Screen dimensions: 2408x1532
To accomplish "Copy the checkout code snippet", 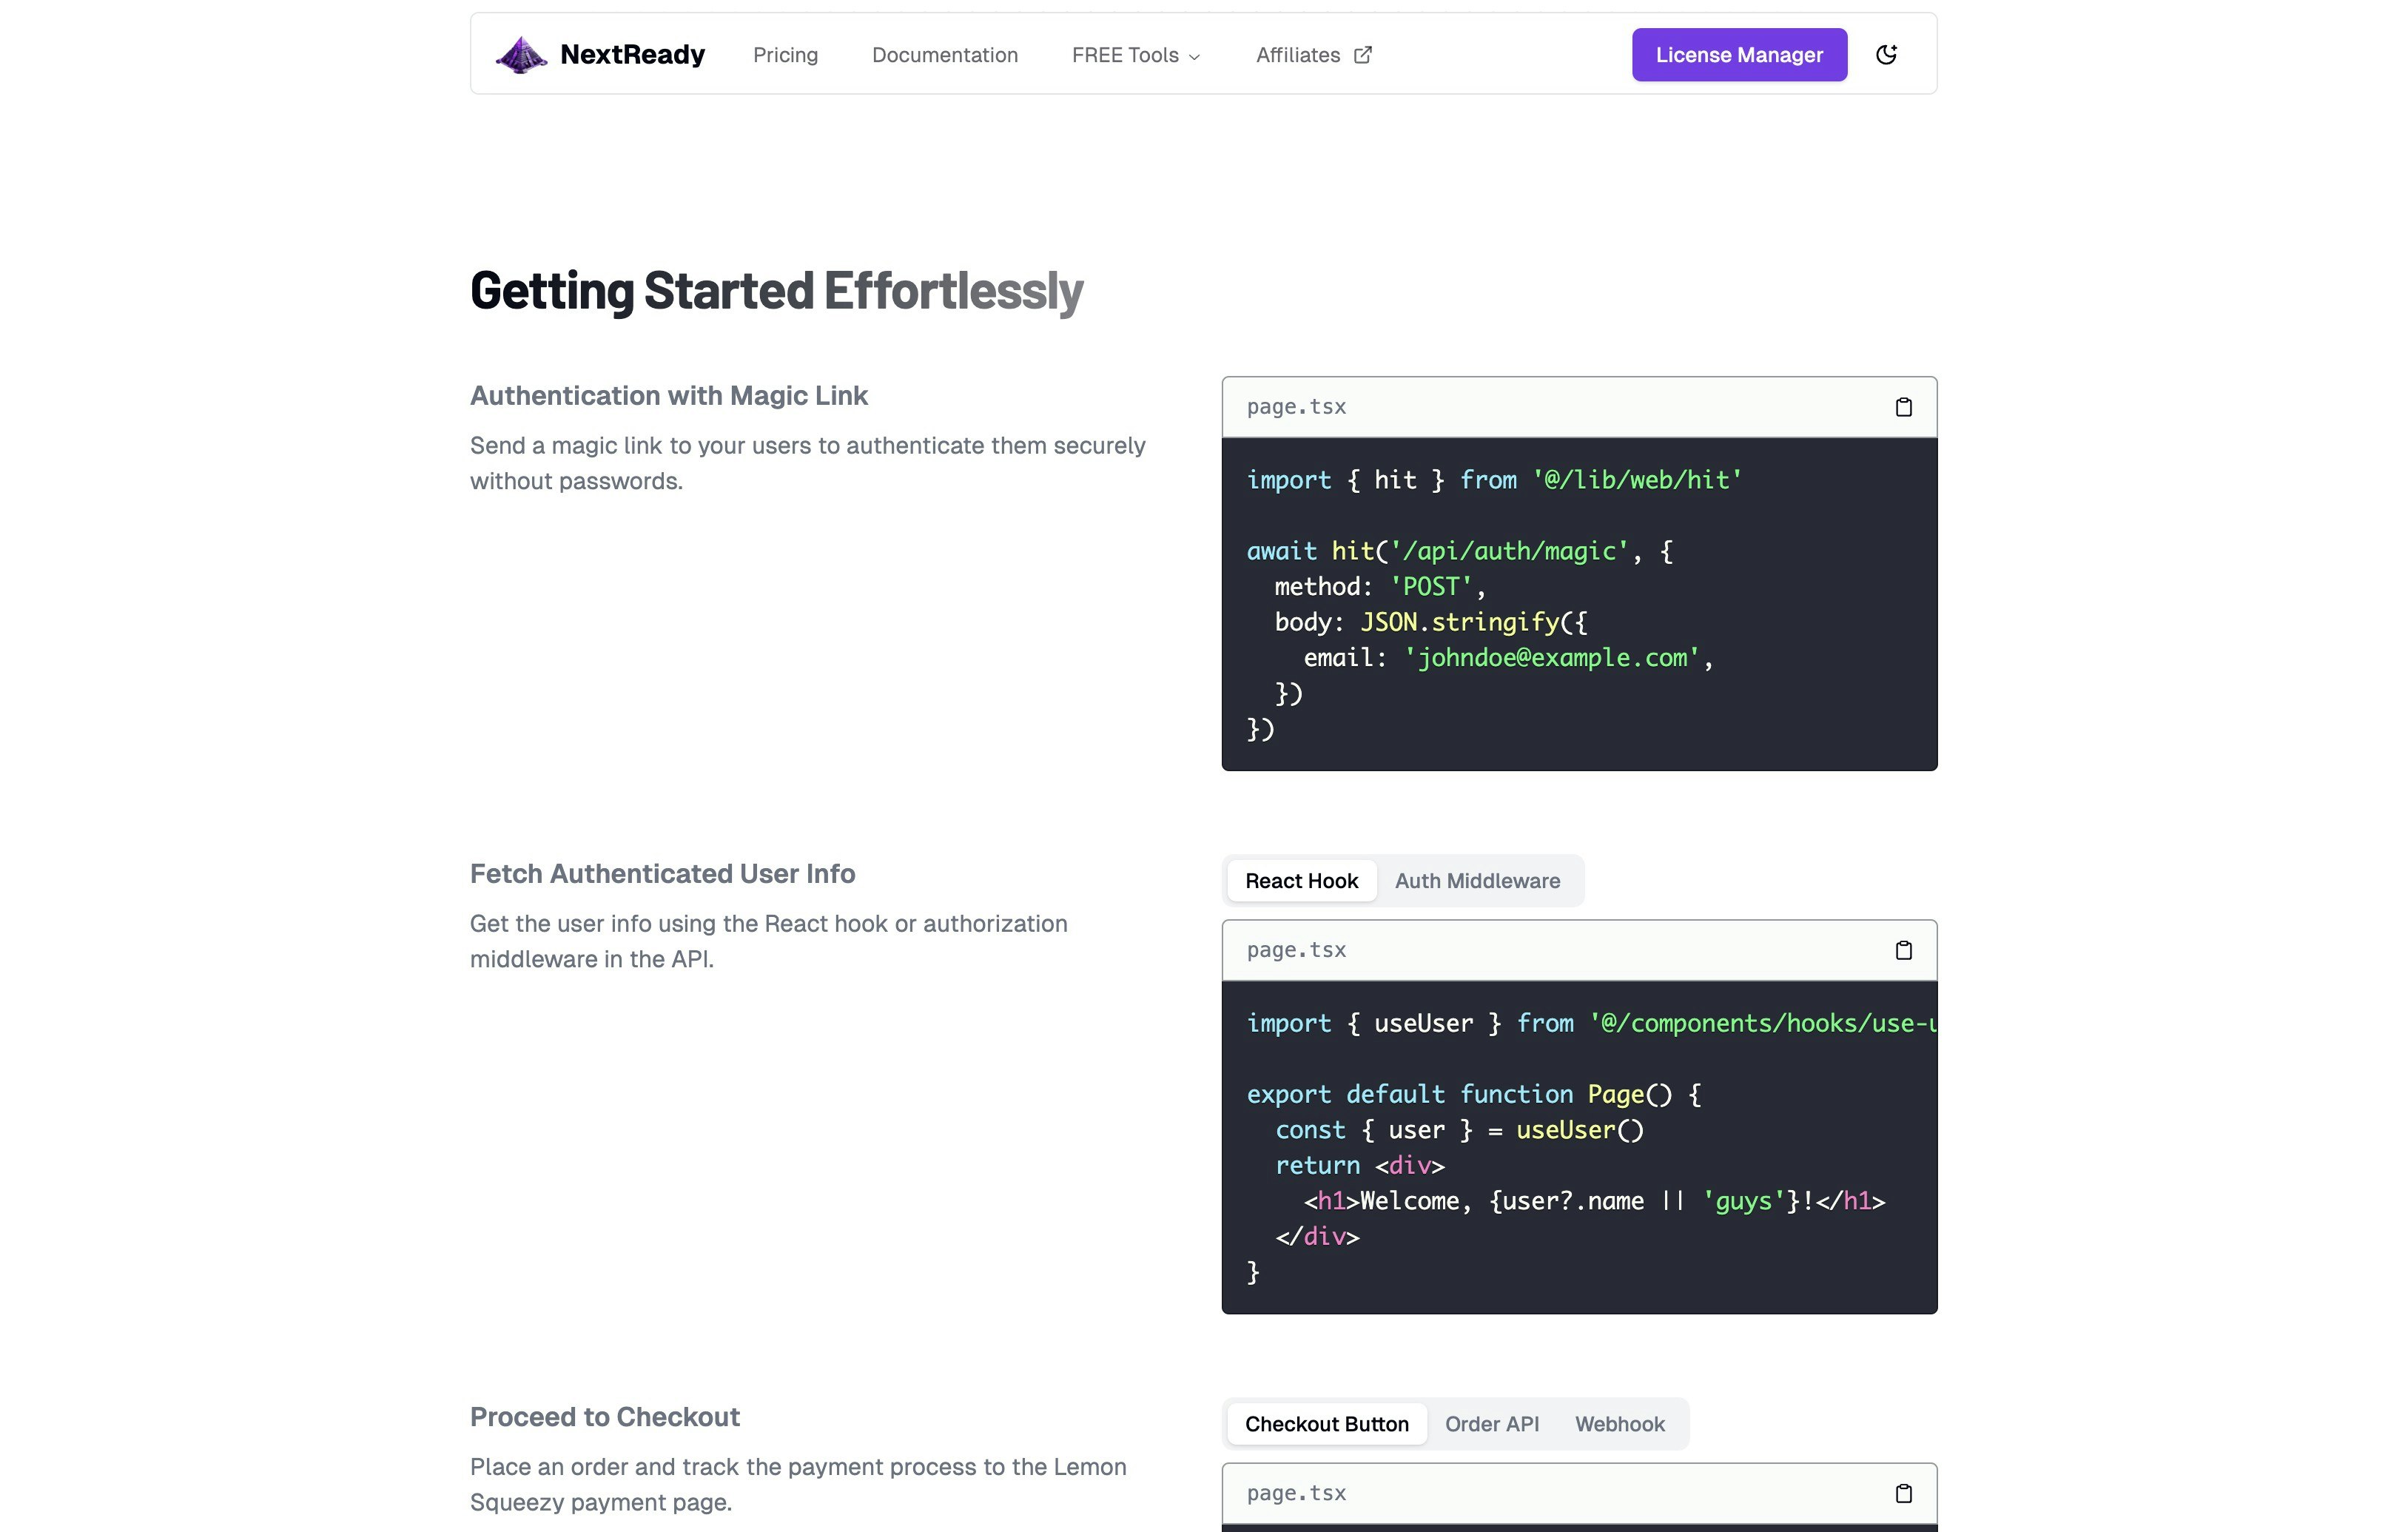I will coord(1903,1493).
